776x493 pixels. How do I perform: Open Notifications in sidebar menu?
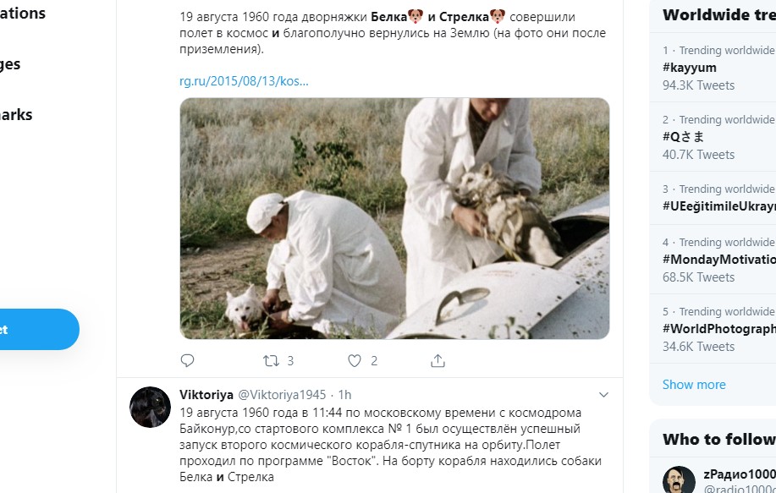22,14
